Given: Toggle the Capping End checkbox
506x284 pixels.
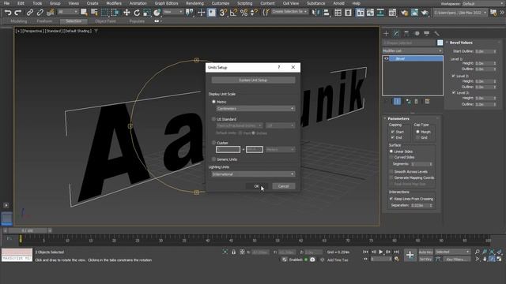Looking at the screenshot, I should pyautogui.click(x=393, y=137).
